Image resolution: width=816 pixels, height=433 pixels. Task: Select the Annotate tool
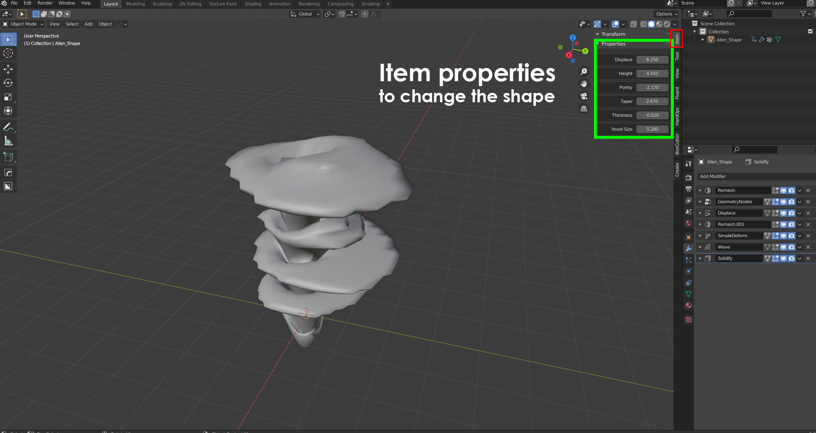click(8, 127)
